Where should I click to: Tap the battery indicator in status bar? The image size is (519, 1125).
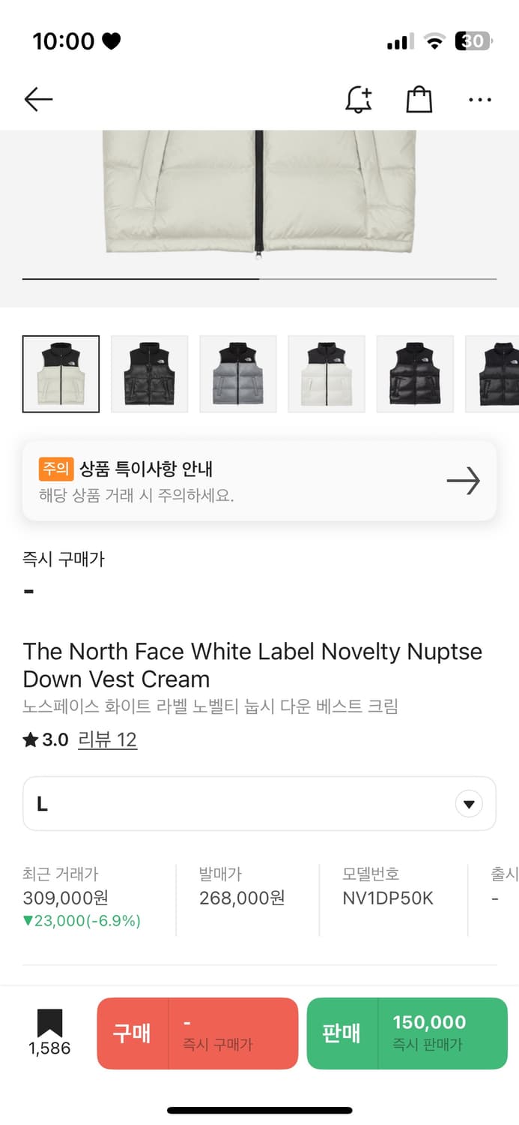[x=473, y=41]
